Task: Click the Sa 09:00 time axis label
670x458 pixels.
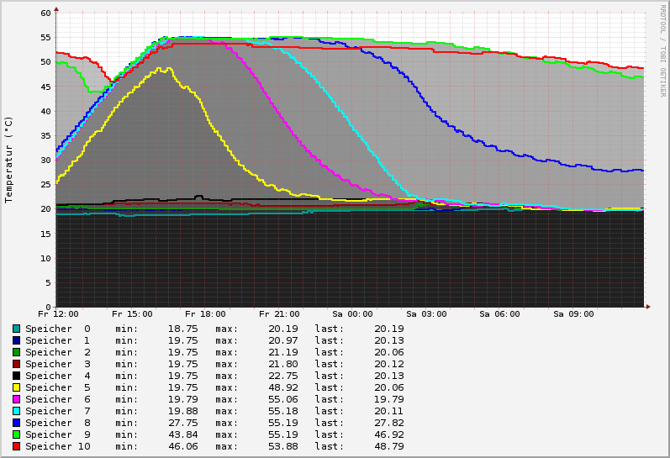Action: pos(572,314)
